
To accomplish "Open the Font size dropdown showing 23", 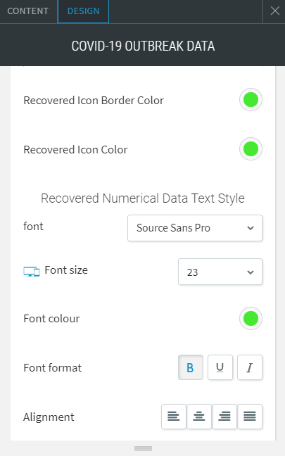I will point(220,272).
